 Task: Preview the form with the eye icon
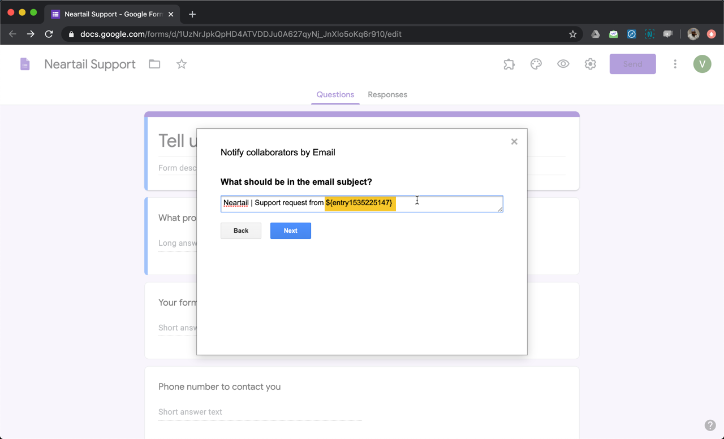click(x=563, y=64)
